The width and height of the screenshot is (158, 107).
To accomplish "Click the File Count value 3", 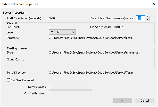I will pyautogui.click(x=49, y=27).
